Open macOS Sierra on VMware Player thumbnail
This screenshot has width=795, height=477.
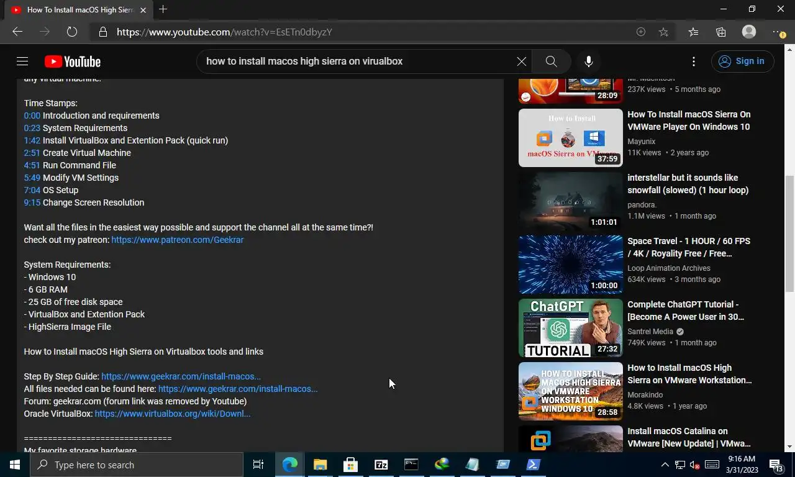coord(571,138)
